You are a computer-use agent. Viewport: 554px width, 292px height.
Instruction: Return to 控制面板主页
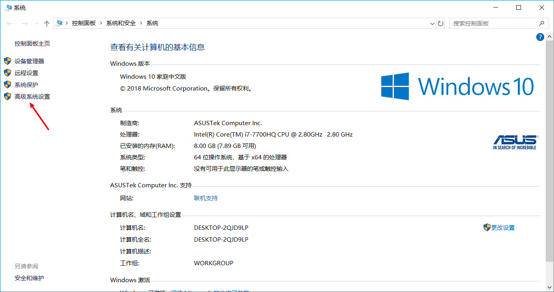pos(32,43)
